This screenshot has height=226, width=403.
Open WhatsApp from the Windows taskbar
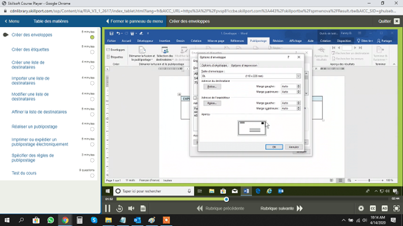[51, 220]
